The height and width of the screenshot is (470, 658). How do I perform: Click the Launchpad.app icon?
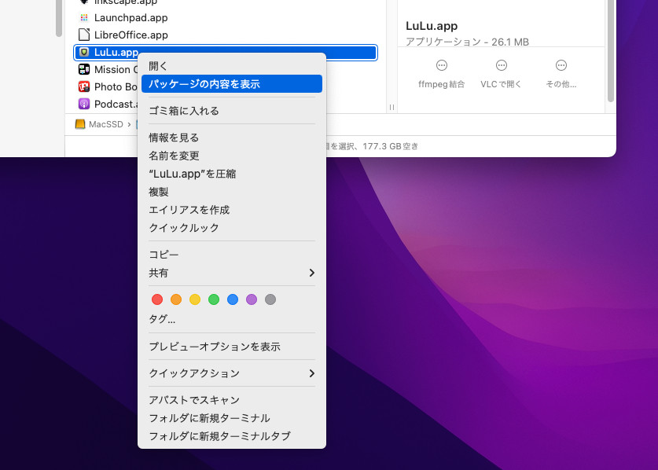click(x=84, y=17)
